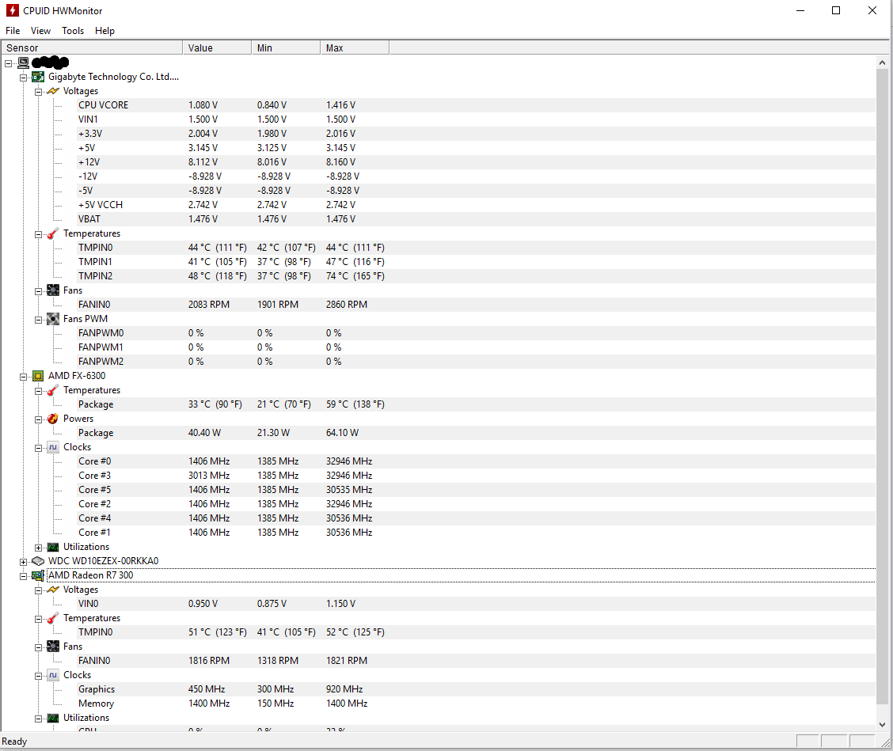Screen dimensions: 893x751
Task: Click the Radeon Utilizations graph icon
Action: click(x=53, y=718)
